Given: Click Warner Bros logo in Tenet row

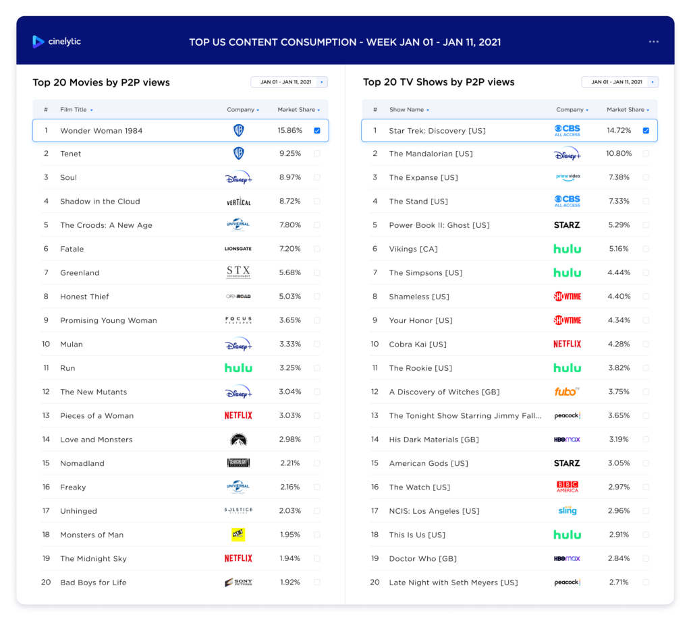Looking at the screenshot, I should 238,153.
